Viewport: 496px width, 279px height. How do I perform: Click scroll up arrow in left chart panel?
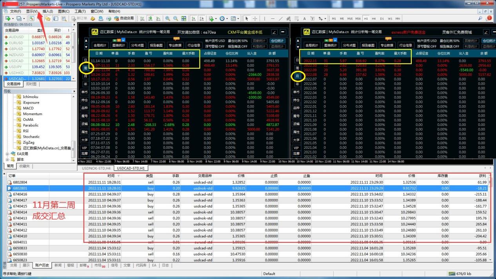[x=86, y=40]
